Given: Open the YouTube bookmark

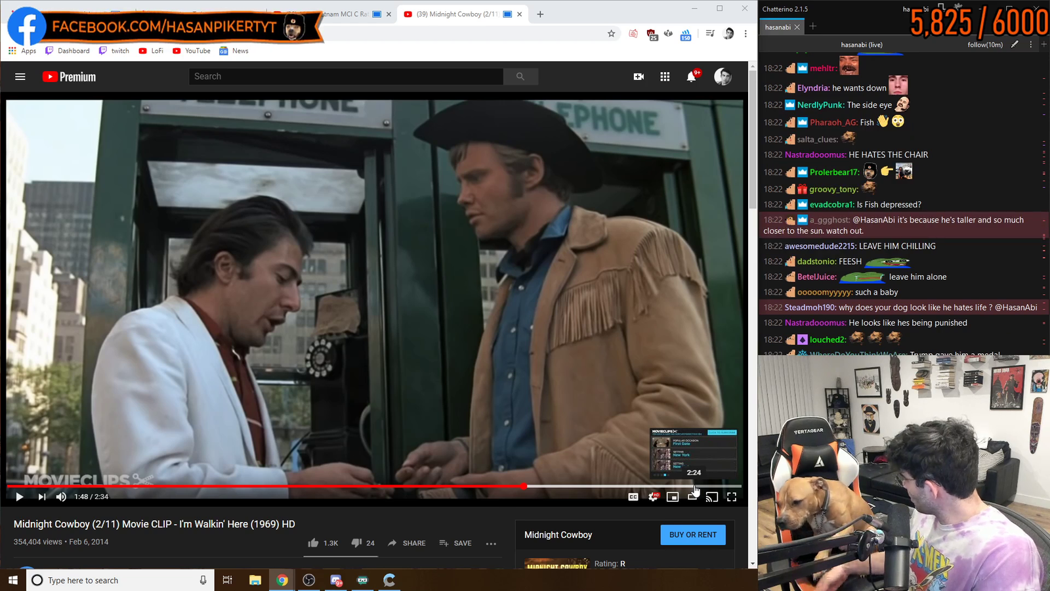Looking at the screenshot, I should pyautogui.click(x=192, y=51).
